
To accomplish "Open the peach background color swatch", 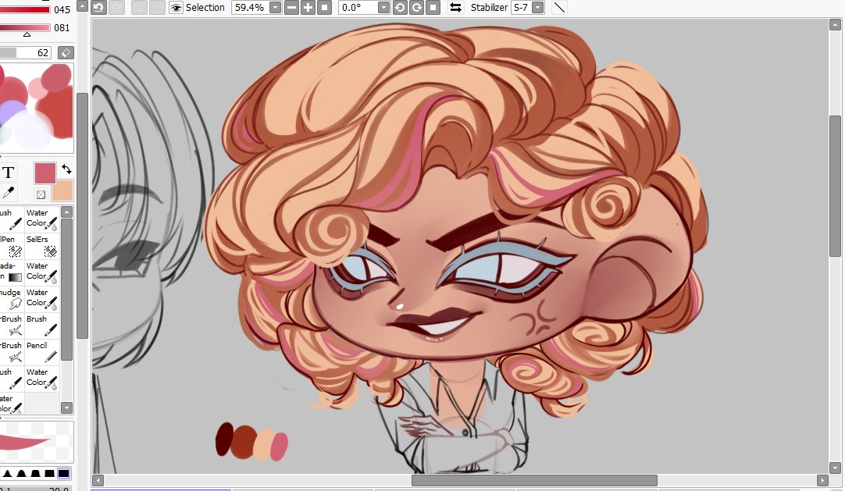I will pyautogui.click(x=62, y=191).
